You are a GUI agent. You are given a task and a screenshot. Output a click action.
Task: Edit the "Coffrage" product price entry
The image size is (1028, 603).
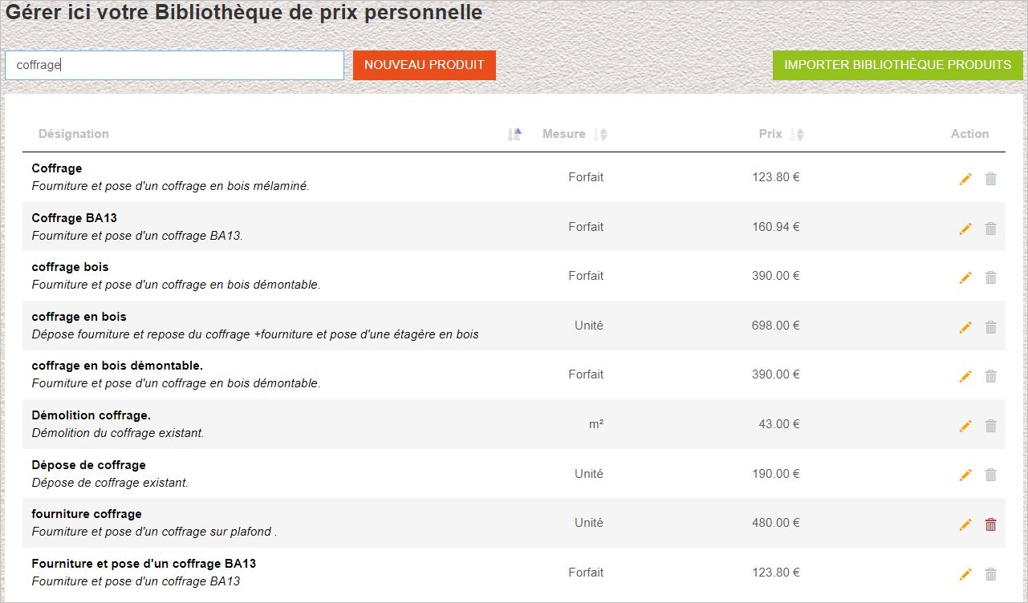[x=965, y=179]
